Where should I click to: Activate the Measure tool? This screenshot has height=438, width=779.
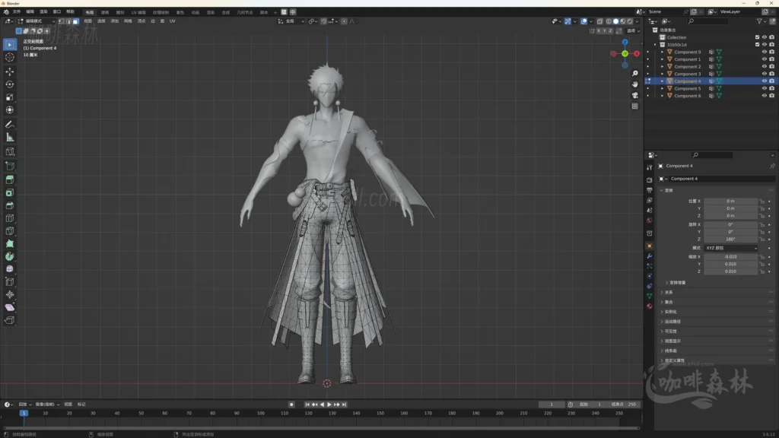coord(10,138)
